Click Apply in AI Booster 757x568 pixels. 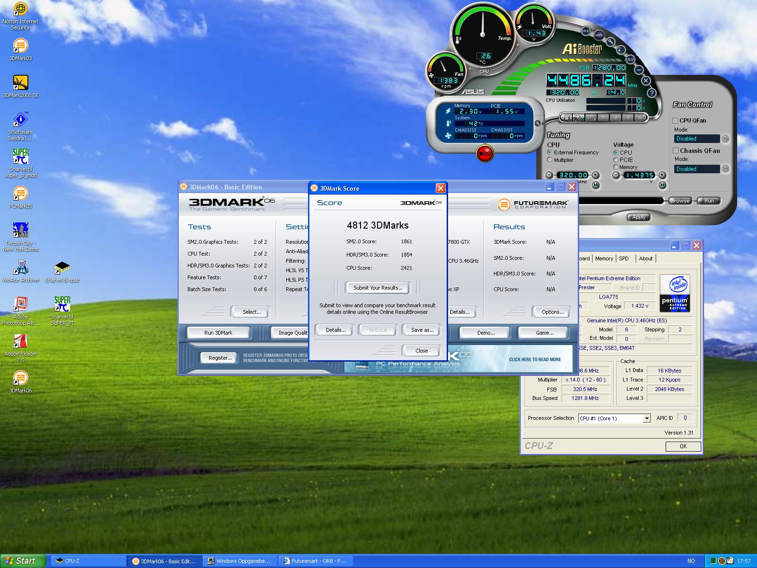(x=639, y=217)
